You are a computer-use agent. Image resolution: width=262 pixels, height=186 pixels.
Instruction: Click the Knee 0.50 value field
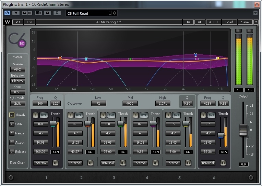[x=17, y=92]
